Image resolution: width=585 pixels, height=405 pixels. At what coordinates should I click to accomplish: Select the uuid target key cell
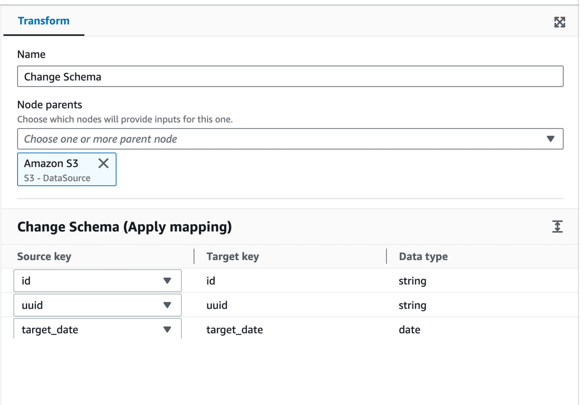217,305
